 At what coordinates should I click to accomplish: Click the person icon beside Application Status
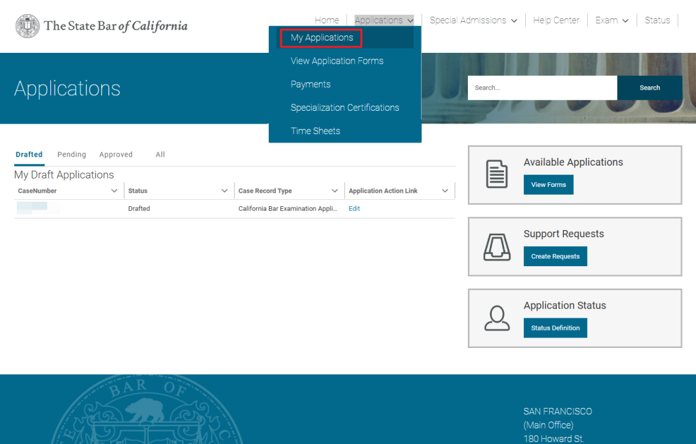496,318
